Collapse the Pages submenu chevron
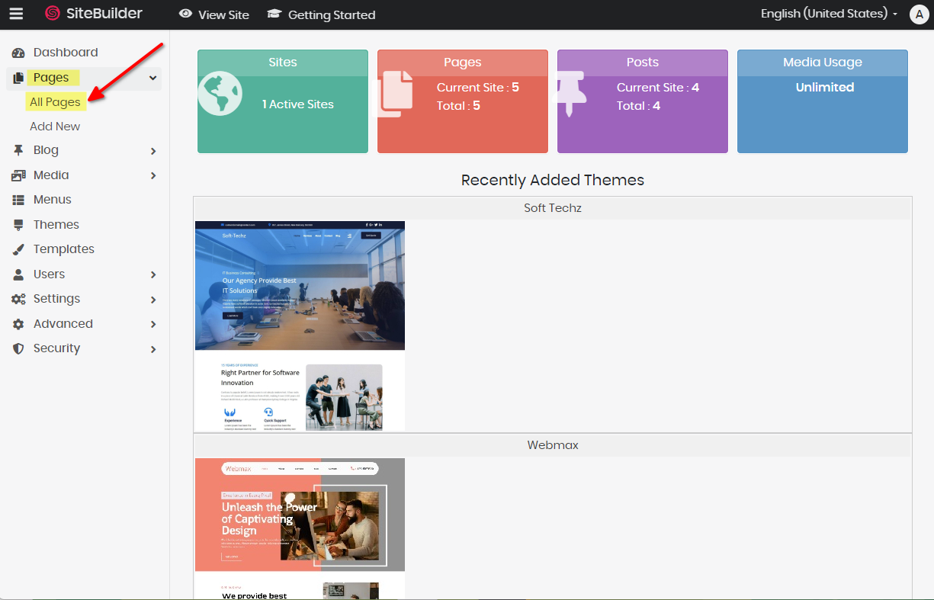 152,78
